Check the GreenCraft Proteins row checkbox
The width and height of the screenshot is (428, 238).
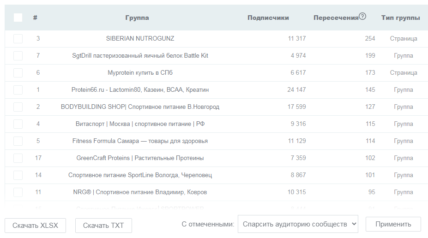[18, 158]
